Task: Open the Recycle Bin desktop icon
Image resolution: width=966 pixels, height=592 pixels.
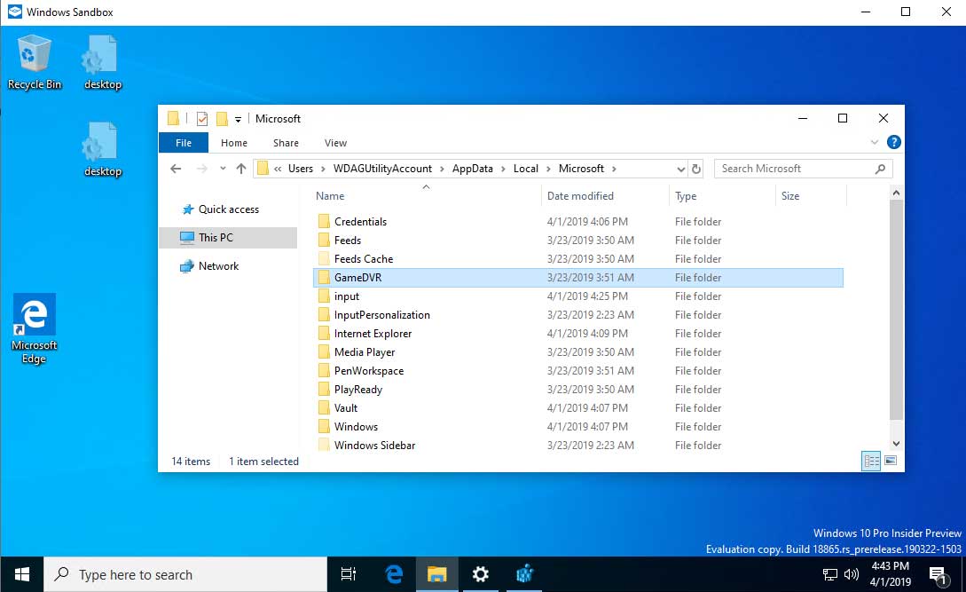Action: click(x=35, y=63)
